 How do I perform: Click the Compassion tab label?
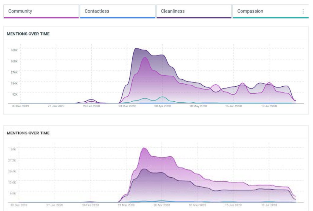click(250, 11)
